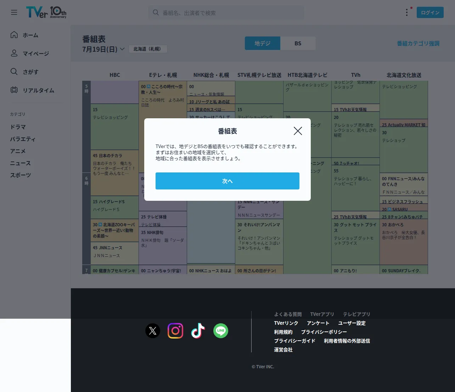
Task: Open TVer's LINE account
Action: pos(221,331)
